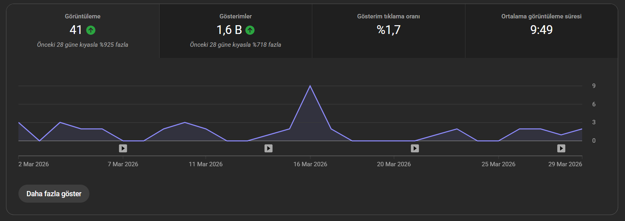Click the chart peak at 16 Mar 2026

click(x=310, y=86)
